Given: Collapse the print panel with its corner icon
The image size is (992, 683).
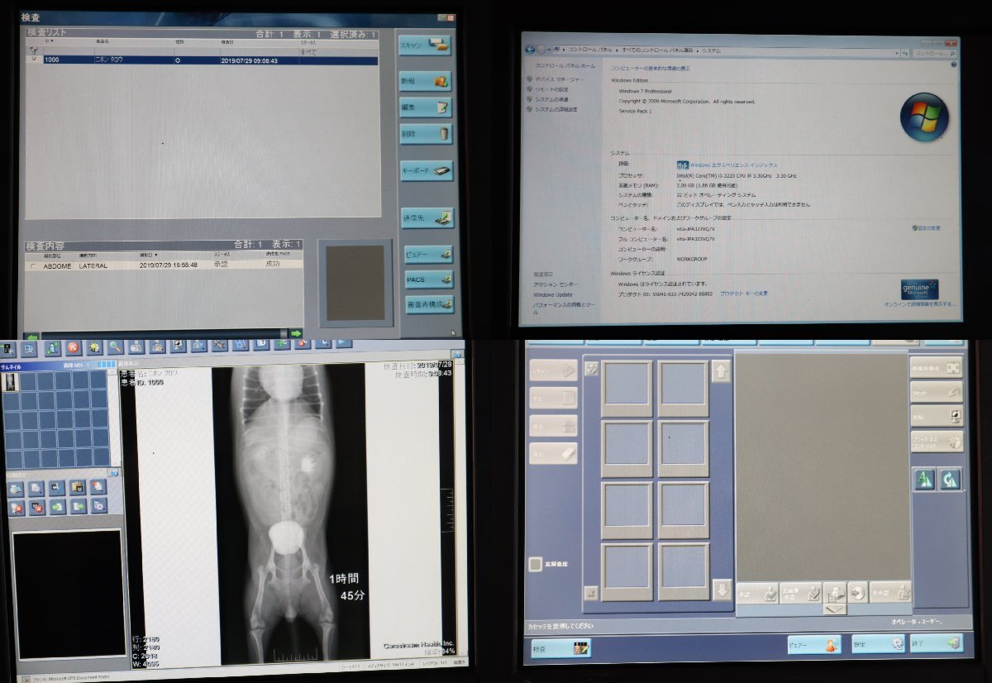Looking at the screenshot, I should [114, 473].
